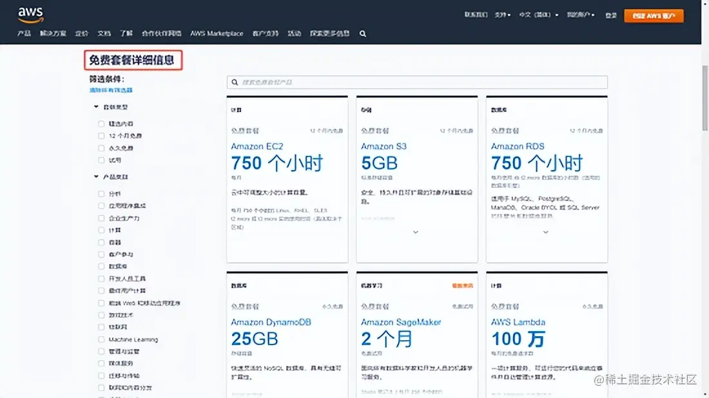This screenshot has height=398, width=709.
Task: Enable the 试用 filter checkbox
Action: (101, 160)
